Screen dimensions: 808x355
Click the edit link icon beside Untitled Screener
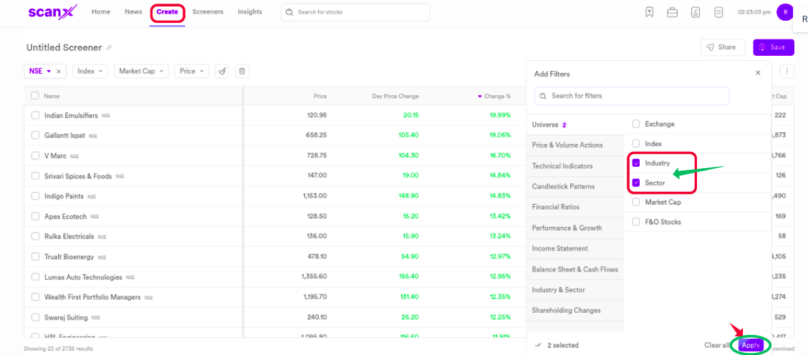[x=110, y=48]
